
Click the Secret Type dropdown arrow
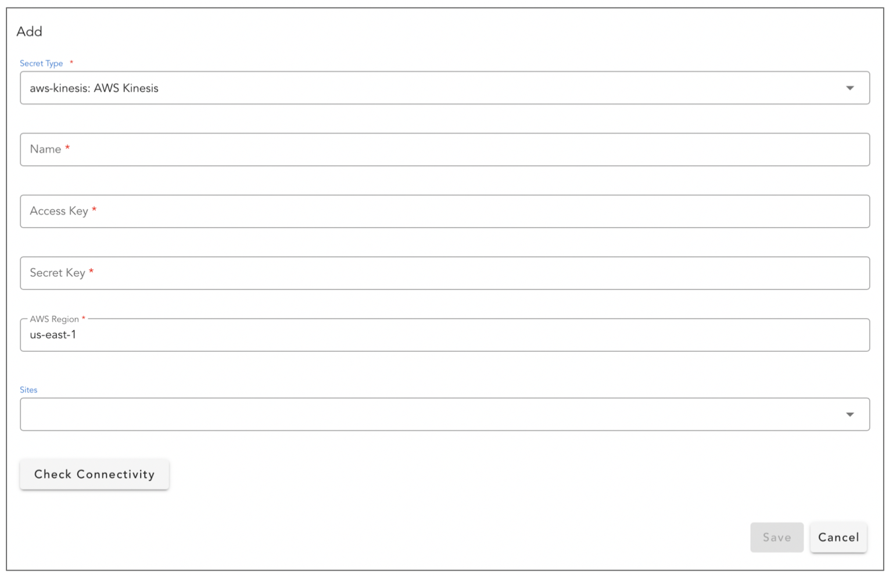tap(849, 88)
